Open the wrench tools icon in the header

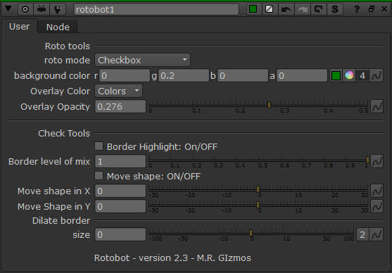point(58,9)
